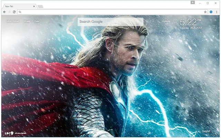Bookmark this page with the star icon
Viewport: 221px width, 138px height.
tap(205, 12)
